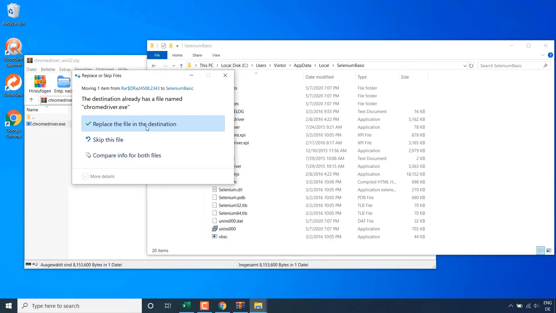Image resolution: width=556 pixels, height=313 pixels.
Task: Switch to the details view in the status bar
Action: (x=541, y=250)
